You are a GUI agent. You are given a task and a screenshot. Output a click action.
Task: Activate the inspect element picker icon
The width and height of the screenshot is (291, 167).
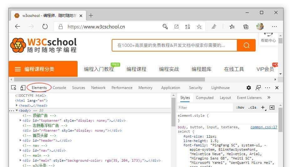pos(14,88)
